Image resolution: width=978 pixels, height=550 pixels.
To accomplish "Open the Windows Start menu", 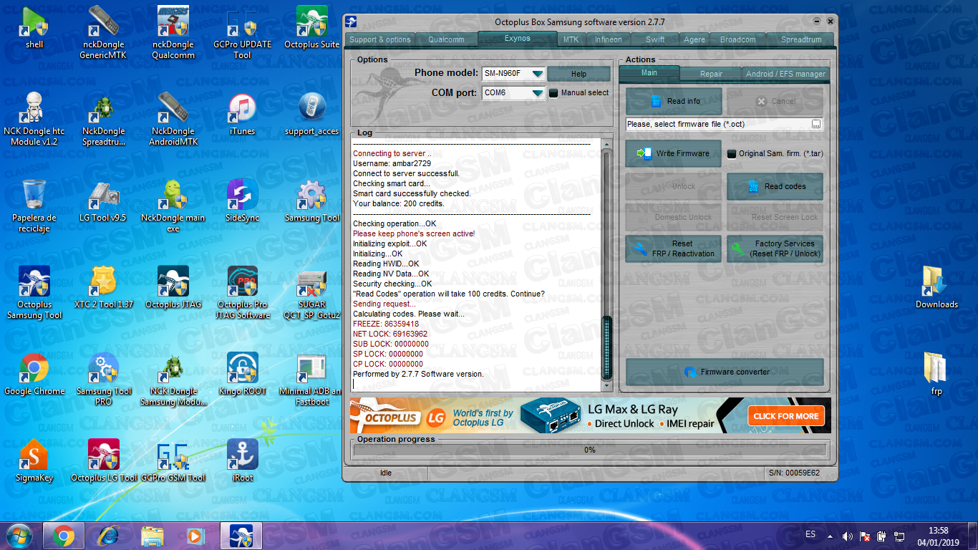I will click(19, 536).
